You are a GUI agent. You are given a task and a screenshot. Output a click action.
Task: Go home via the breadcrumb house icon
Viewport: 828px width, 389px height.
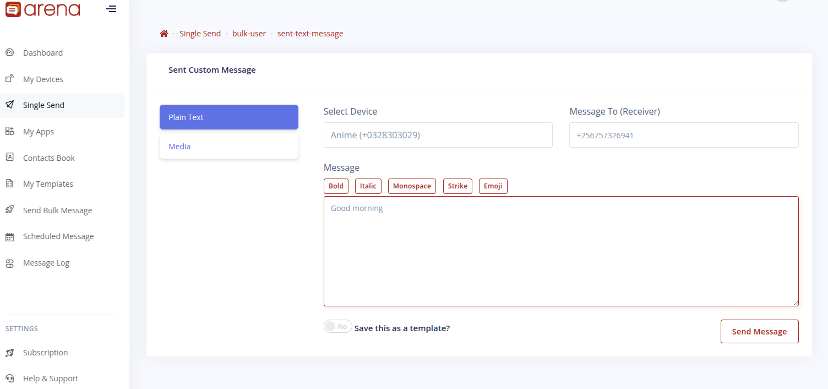164,34
